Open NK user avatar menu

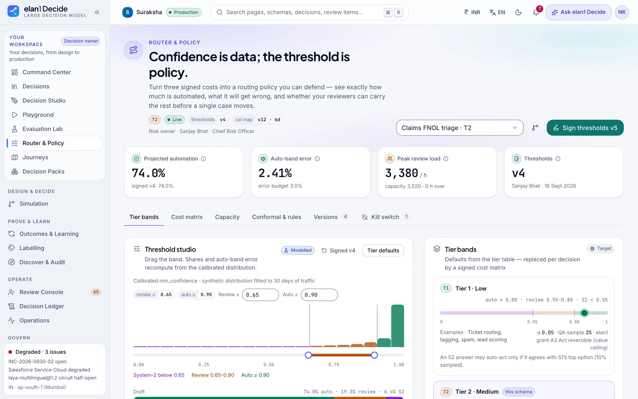coord(622,12)
